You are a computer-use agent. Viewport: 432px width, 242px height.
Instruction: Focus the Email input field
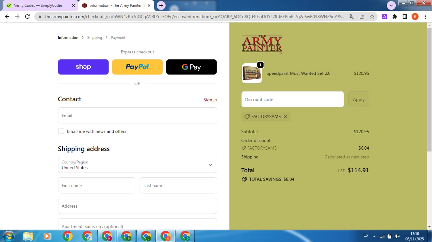pyautogui.click(x=137, y=115)
